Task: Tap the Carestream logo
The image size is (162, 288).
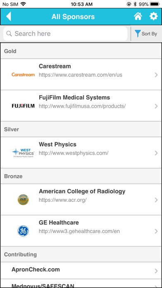Action: [23, 74]
